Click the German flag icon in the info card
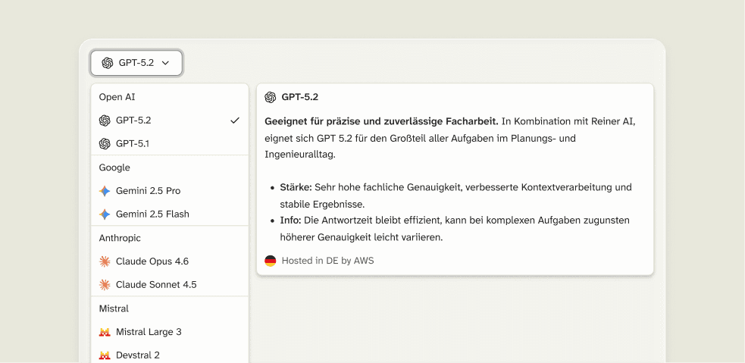Viewport: 745px width, 363px height. point(271,261)
